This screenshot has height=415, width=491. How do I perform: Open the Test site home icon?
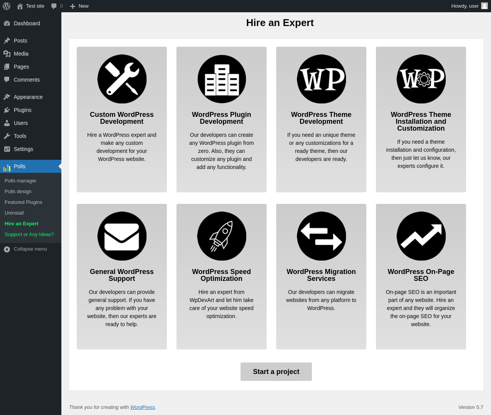pyautogui.click(x=20, y=6)
